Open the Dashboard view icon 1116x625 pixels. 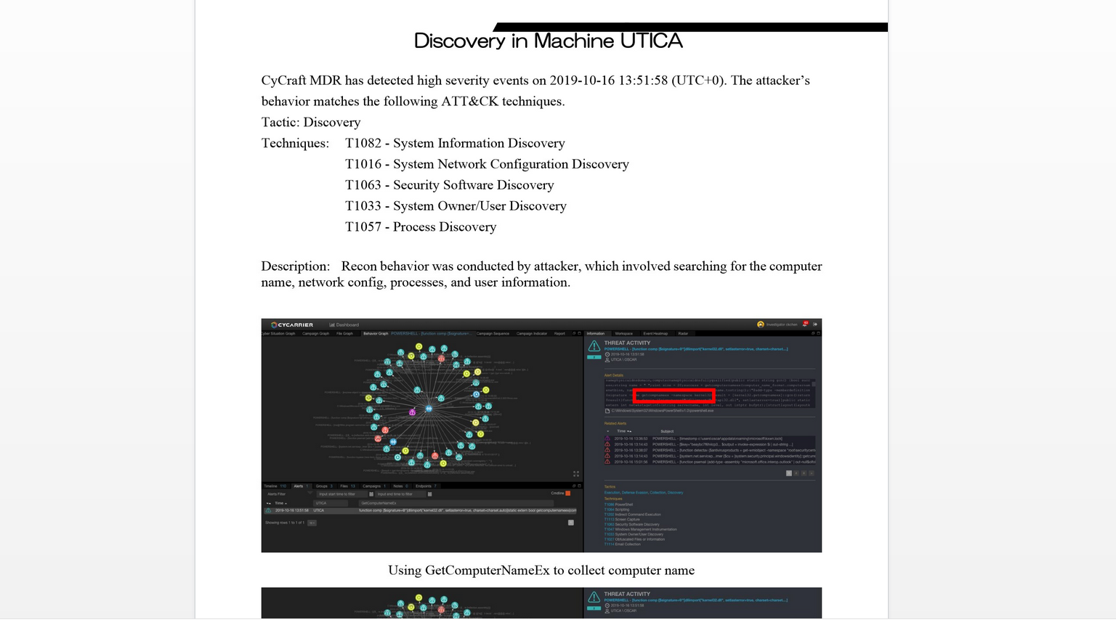point(333,325)
